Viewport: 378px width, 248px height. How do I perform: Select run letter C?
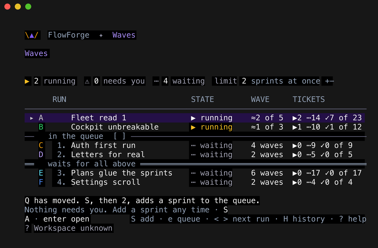(x=41, y=145)
